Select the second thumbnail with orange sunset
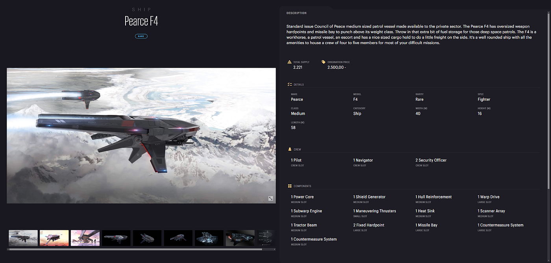551x263 pixels. [x=54, y=238]
